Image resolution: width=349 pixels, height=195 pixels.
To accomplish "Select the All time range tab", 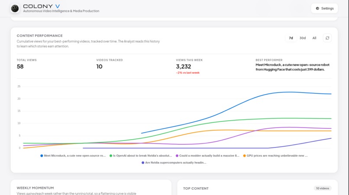I will (314, 38).
